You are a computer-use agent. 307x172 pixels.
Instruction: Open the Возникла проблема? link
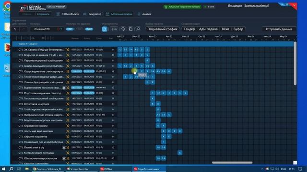(x=257, y=5)
